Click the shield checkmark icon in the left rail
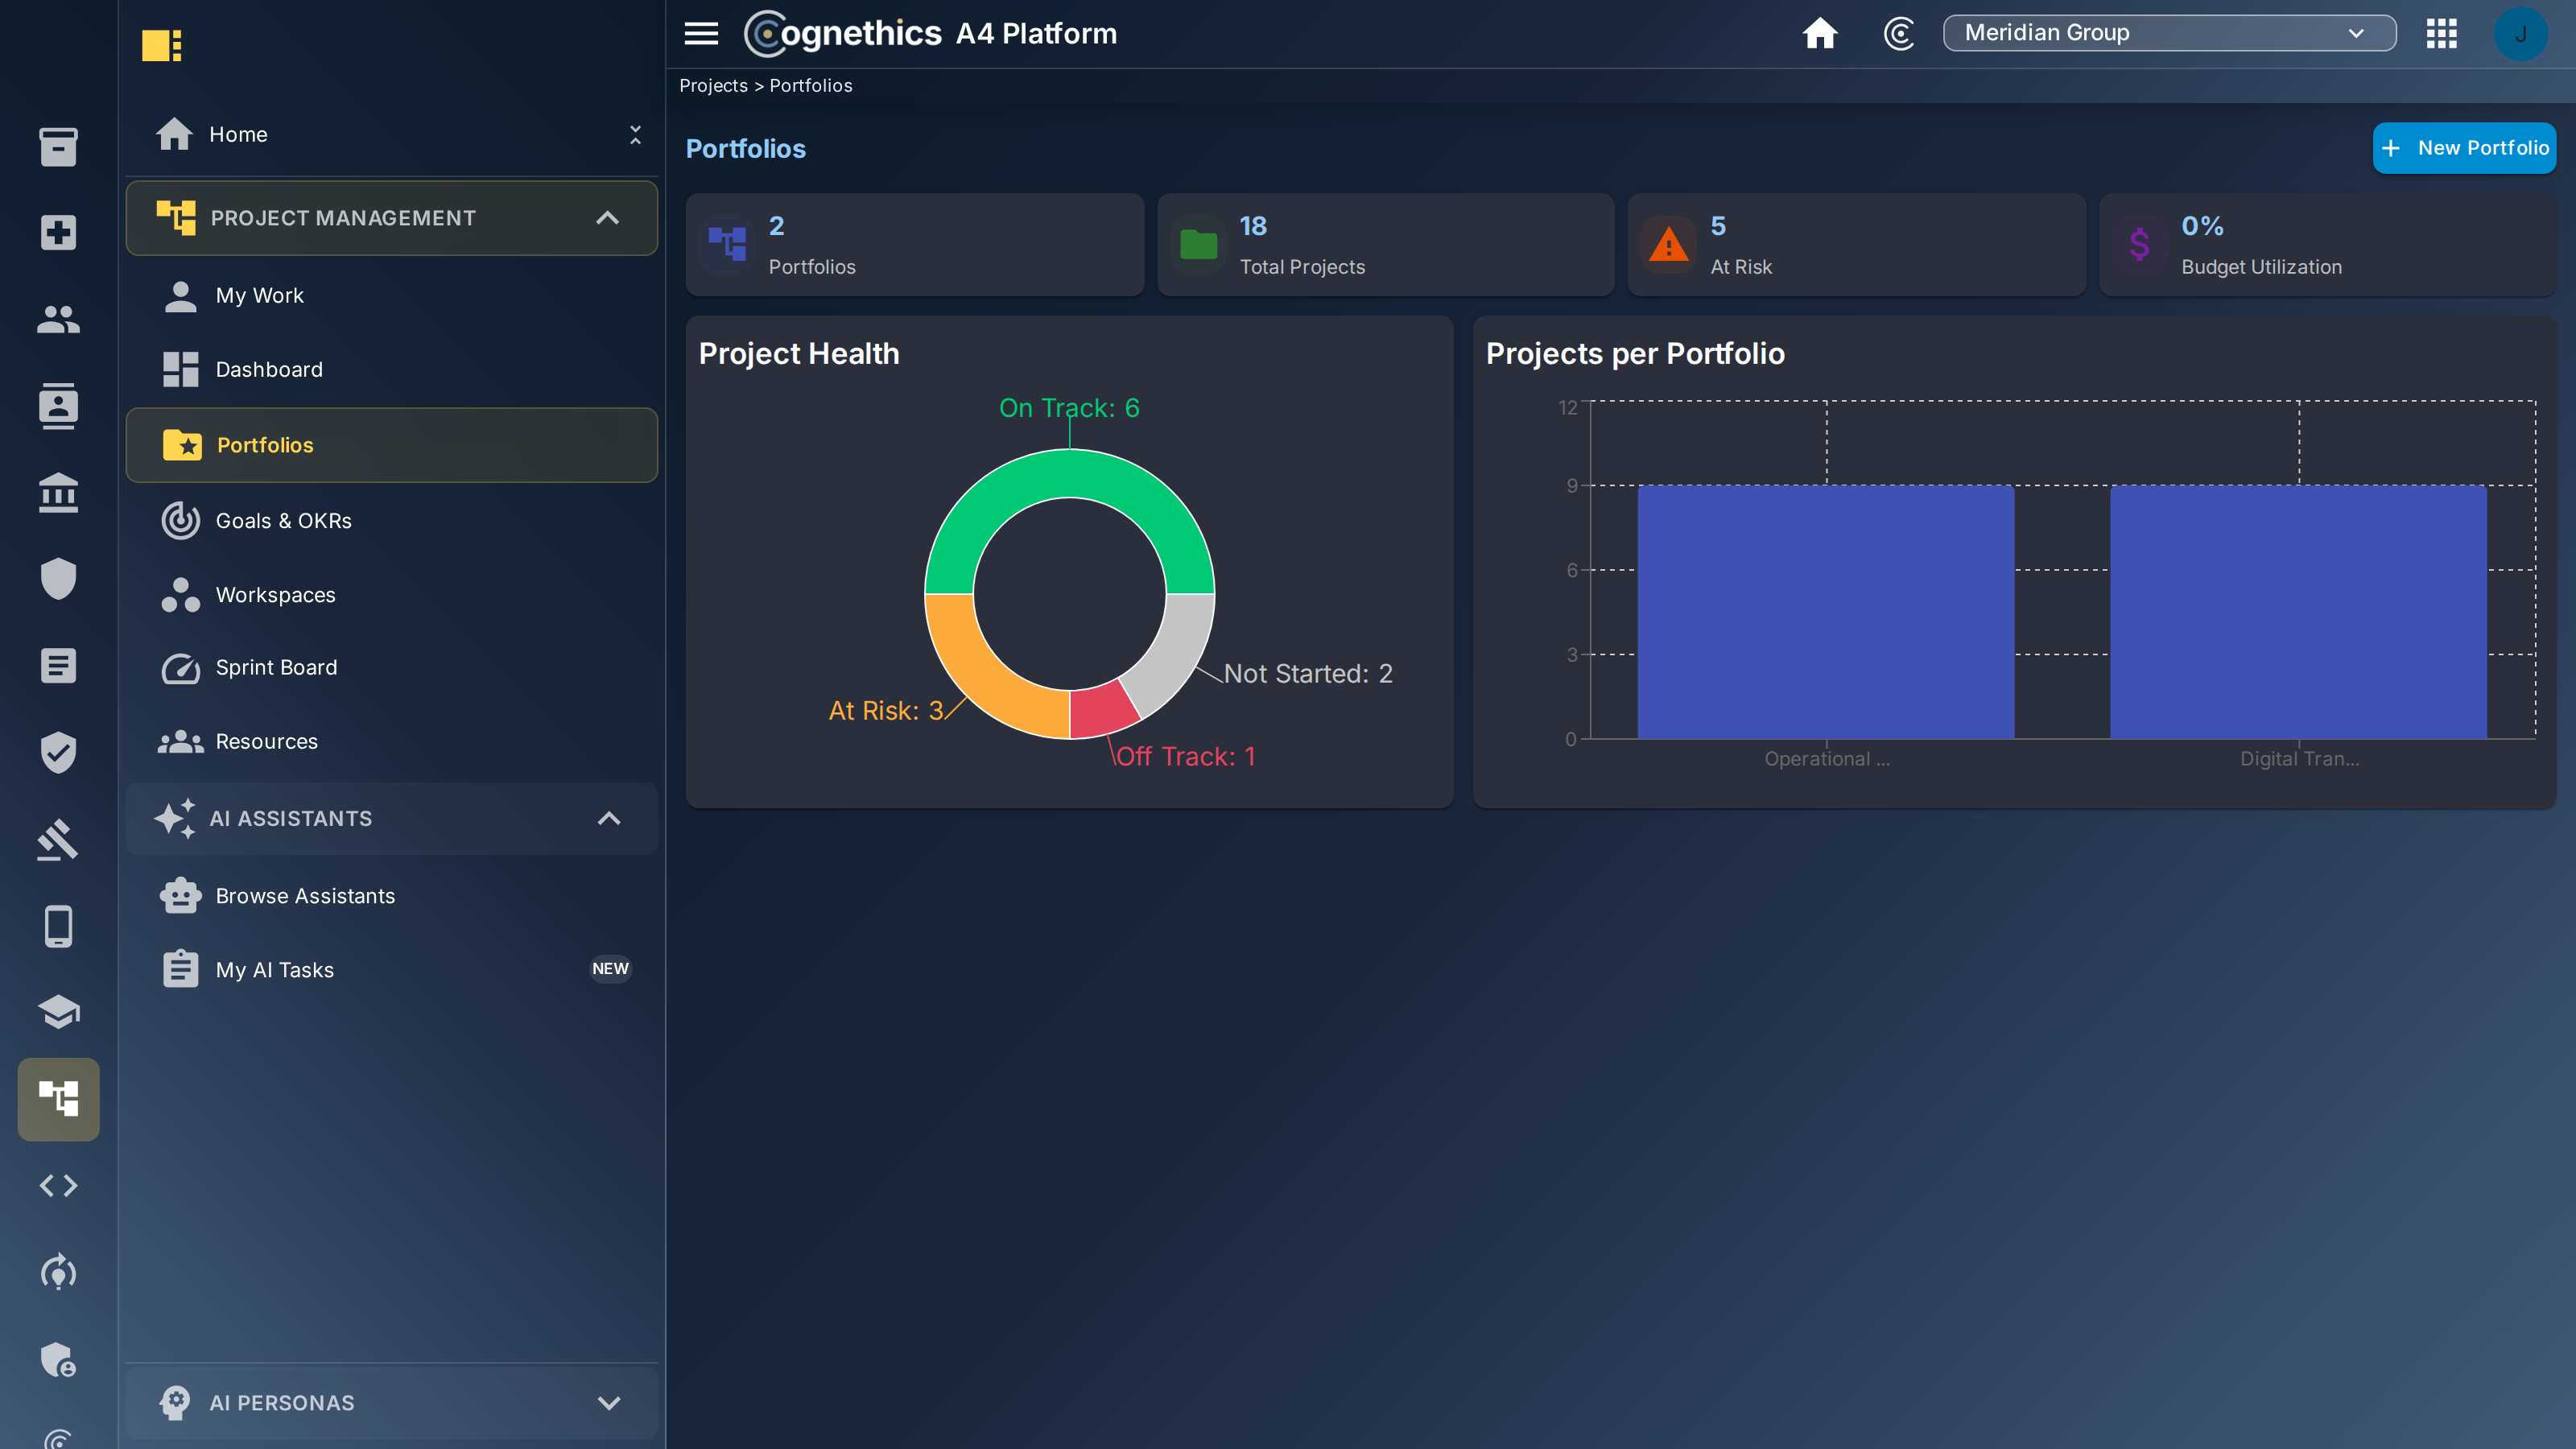The width and height of the screenshot is (2576, 1449). [58, 752]
